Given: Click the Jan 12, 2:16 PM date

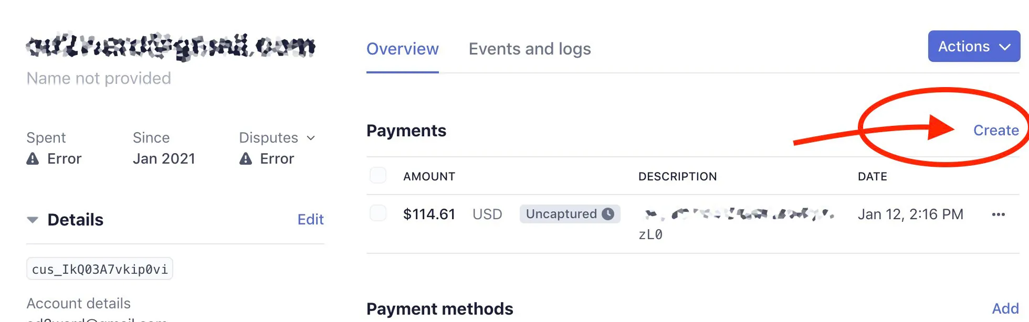Looking at the screenshot, I should tap(910, 214).
